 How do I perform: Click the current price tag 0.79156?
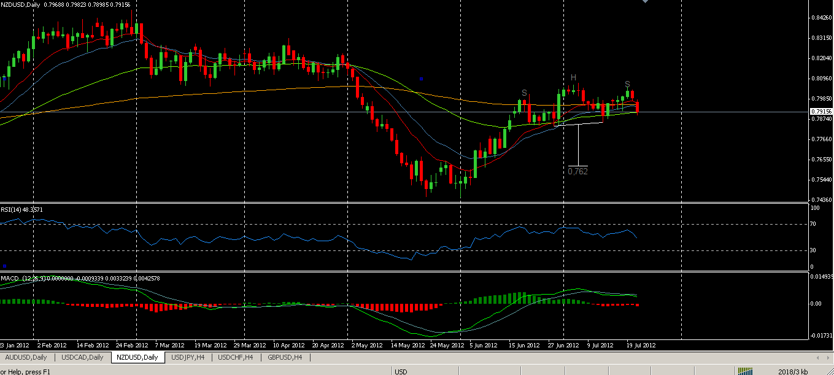coord(820,112)
